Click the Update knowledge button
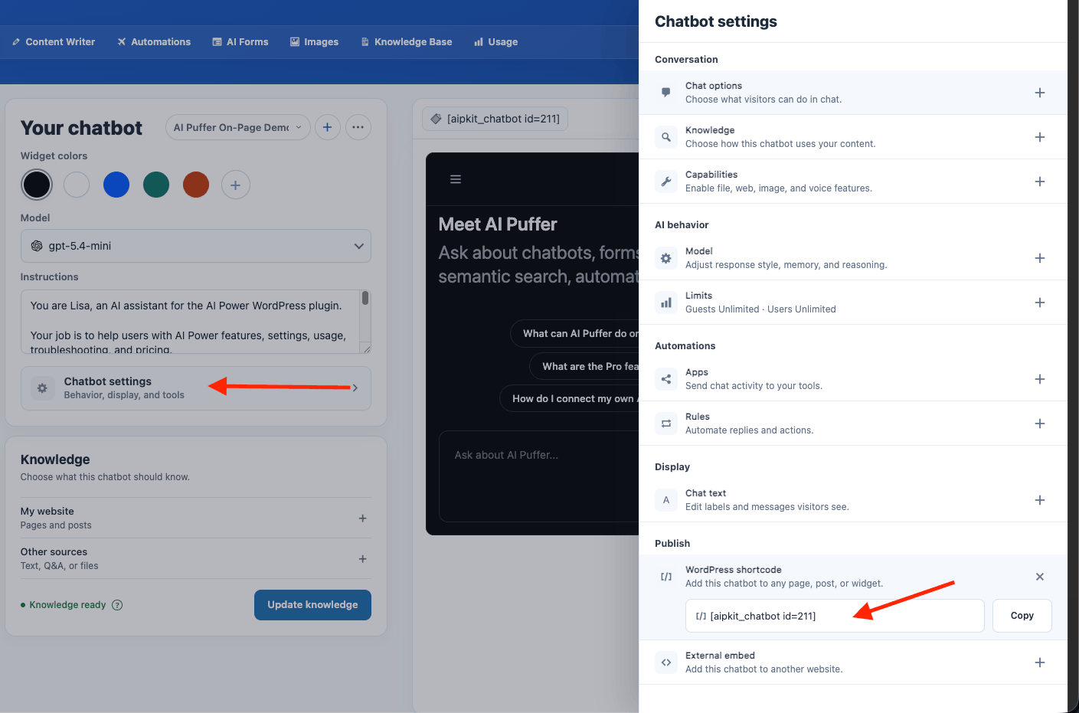The image size is (1079, 713). (x=312, y=605)
